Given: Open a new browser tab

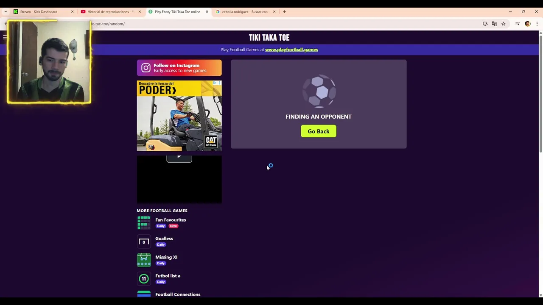Looking at the screenshot, I should (x=284, y=12).
